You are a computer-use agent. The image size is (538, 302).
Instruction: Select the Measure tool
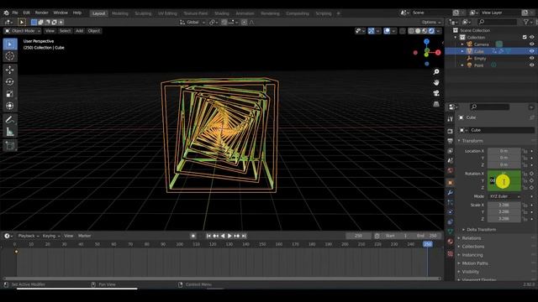10,132
